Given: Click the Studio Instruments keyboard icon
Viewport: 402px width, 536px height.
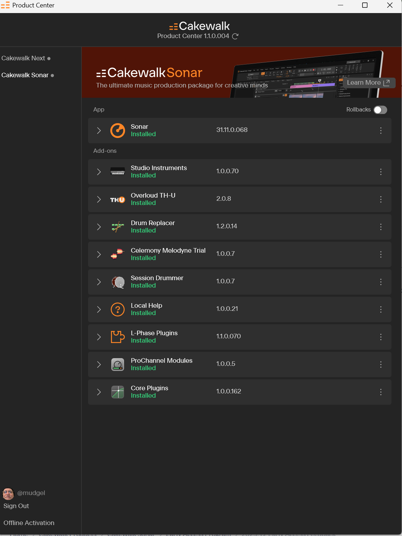Looking at the screenshot, I should (x=118, y=171).
